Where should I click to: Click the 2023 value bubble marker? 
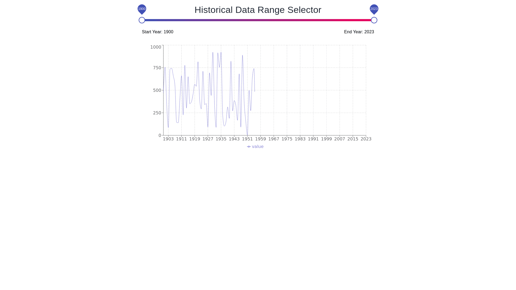[x=374, y=9]
